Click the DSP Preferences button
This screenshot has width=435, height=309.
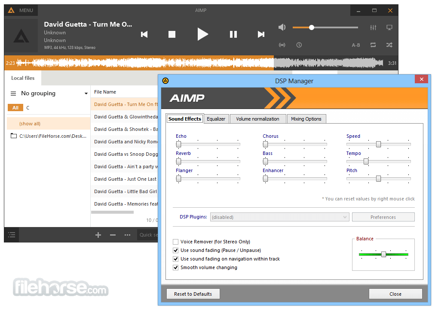point(383,217)
